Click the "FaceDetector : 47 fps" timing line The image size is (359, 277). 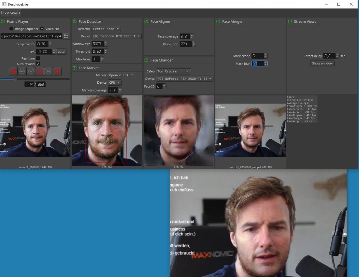(x=302, y=109)
